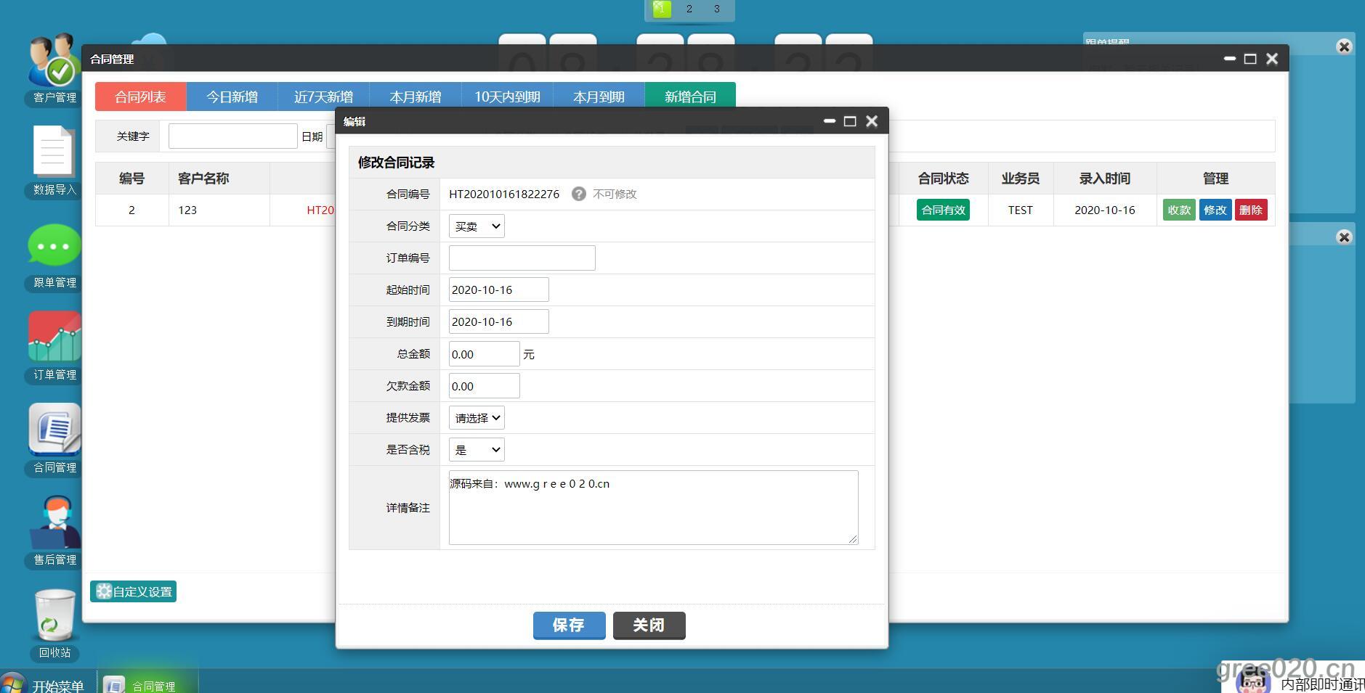Open the 订单管理 chart icon
Screen dimensions: 1365x693
tap(54, 337)
